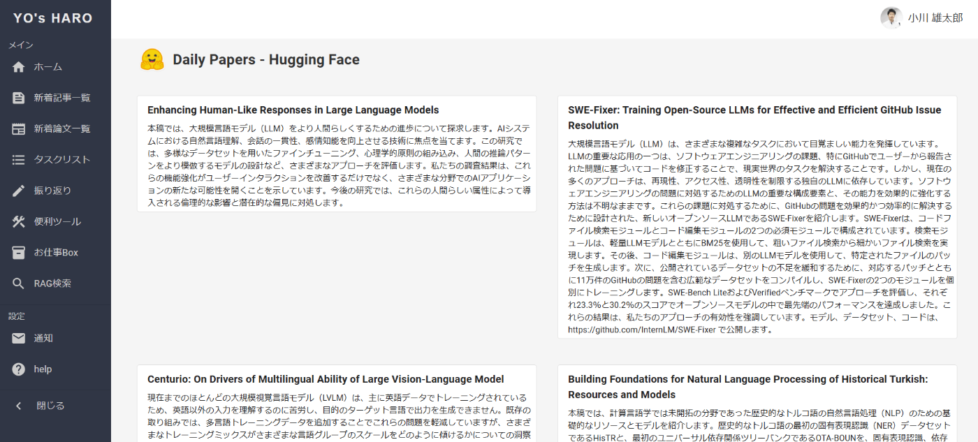Click the tools icon beside 便利ツール
Viewport: 978px width, 442px height.
19,222
